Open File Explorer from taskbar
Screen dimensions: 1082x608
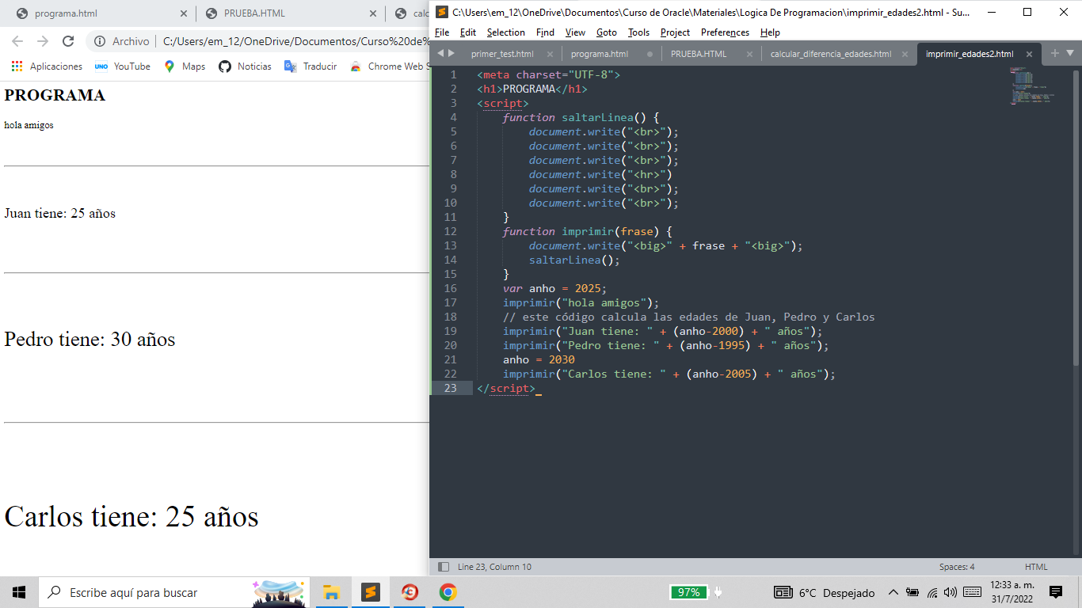[331, 592]
